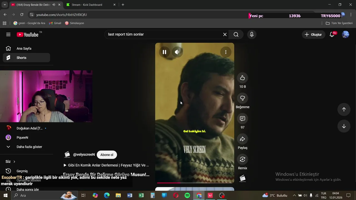The height and width of the screenshot is (200, 356).
Task: Show hidden system tray icons
Action: click(294, 195)
